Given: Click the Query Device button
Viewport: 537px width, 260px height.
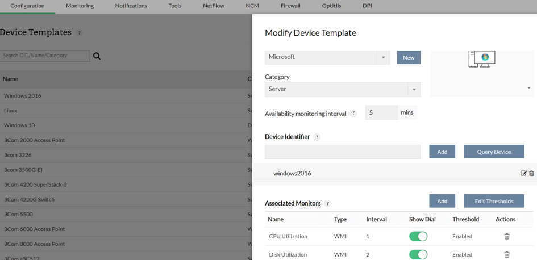Looking at the screenshot, I should click(493, 152).
